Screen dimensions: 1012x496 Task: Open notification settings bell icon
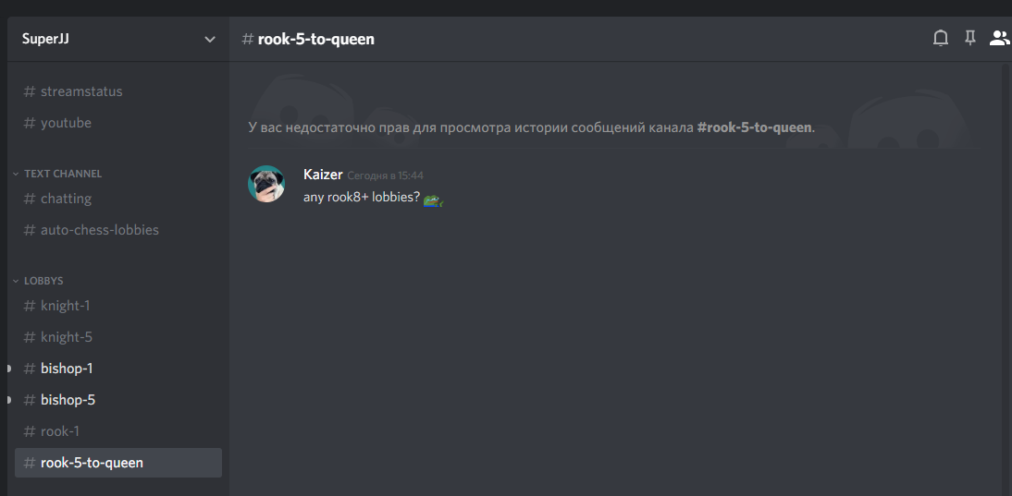(x=941, y=39)
